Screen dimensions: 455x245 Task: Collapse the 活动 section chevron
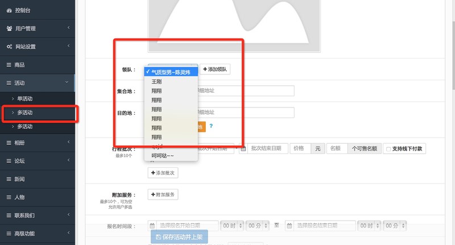[x=67, y=82]
